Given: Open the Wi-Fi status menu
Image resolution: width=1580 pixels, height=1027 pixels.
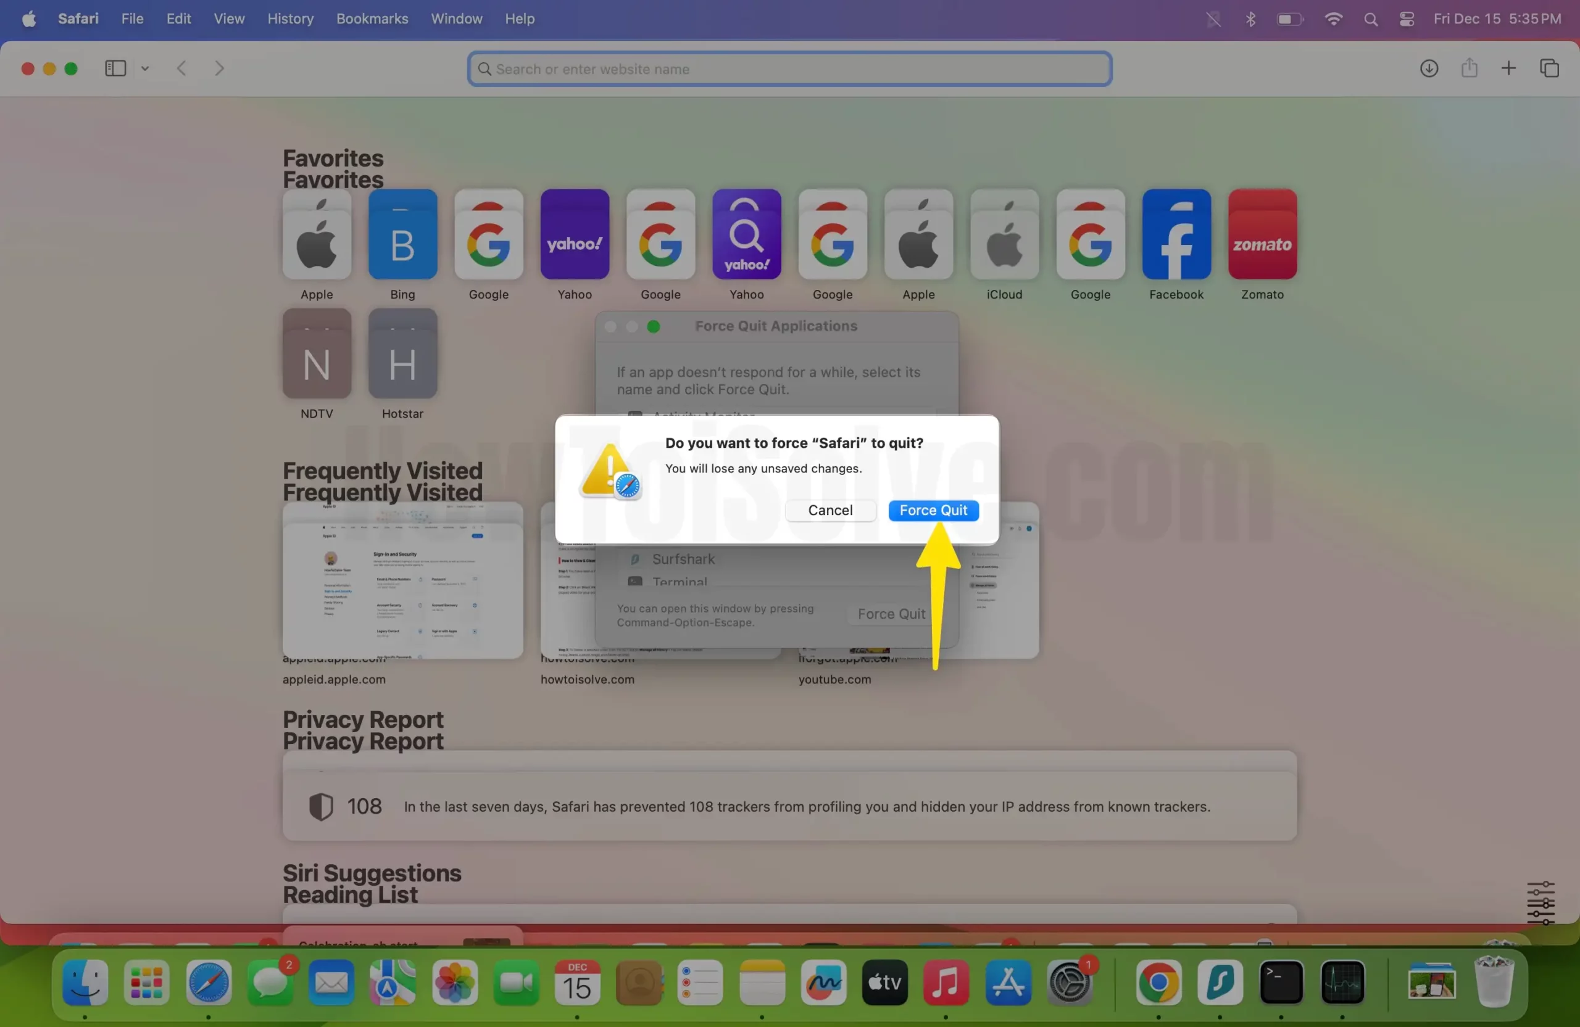Looking at the screenshot, I should coord(1333,19).
